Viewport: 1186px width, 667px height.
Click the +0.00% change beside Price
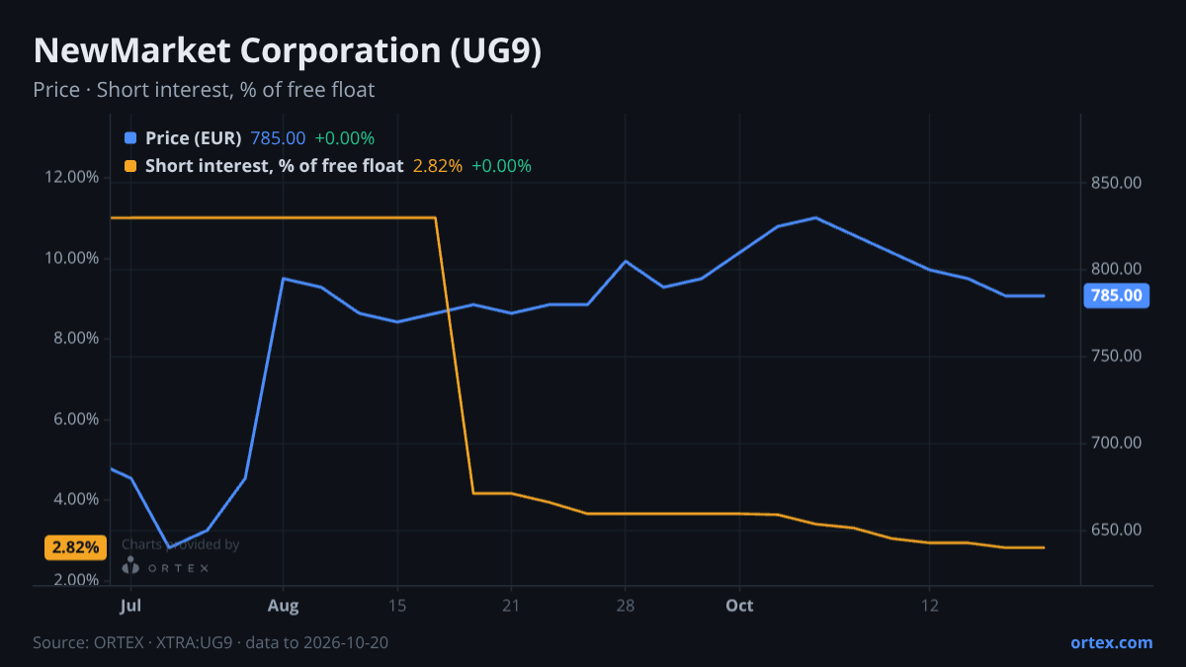(345, 138)
